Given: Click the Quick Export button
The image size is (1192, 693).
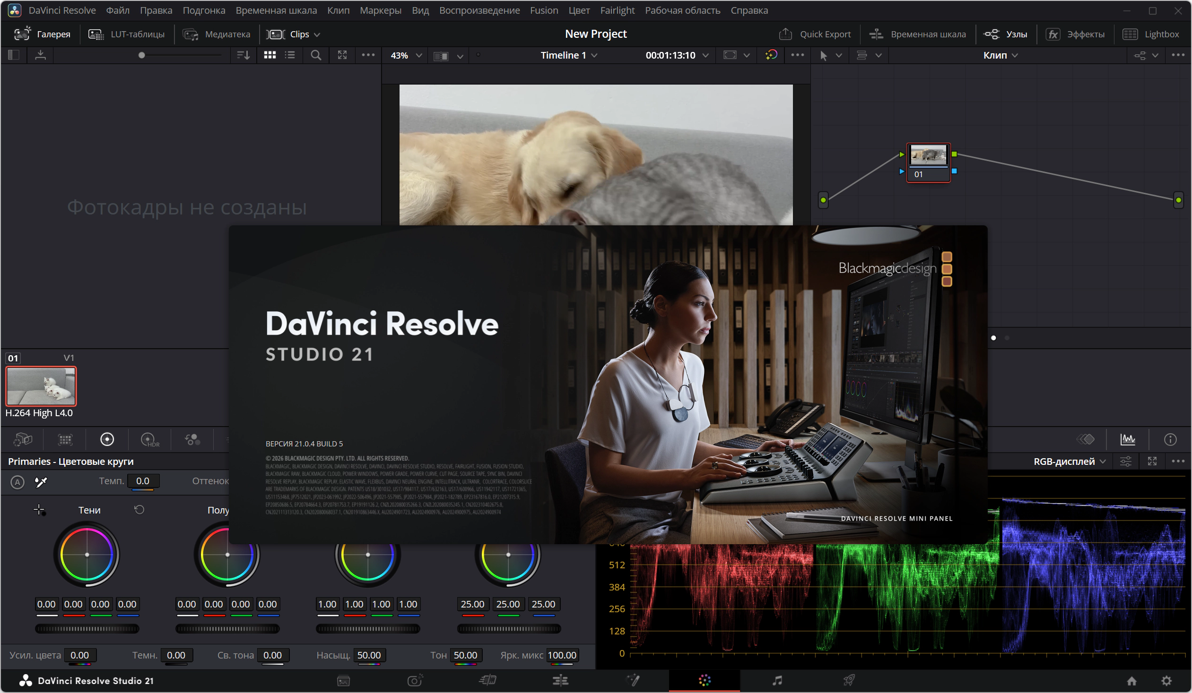Looking at the screenshot, I should [815, 34].
